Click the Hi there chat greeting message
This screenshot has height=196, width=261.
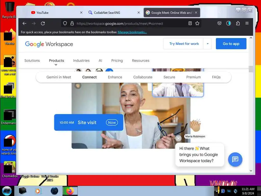200,154
